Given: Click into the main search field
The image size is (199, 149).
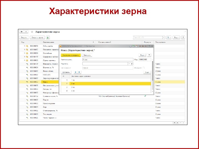Looking at the screenshot, I should (x=148, y=38).
